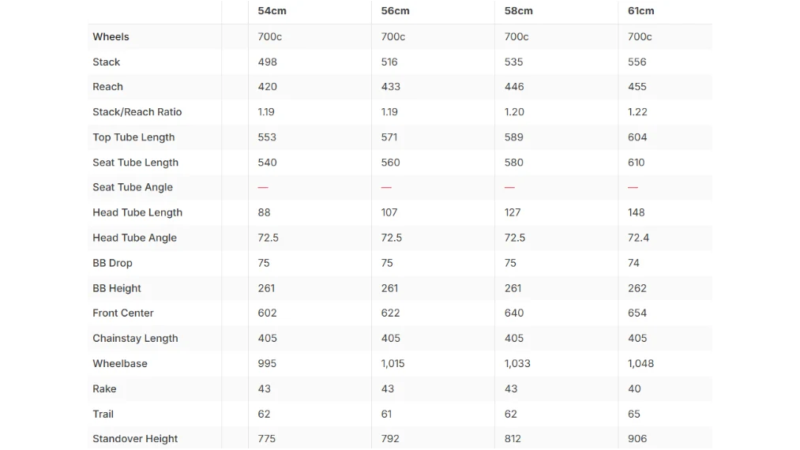Click the red dash under 61cm
Screen dimensions: 800x450
coord(633,187)
